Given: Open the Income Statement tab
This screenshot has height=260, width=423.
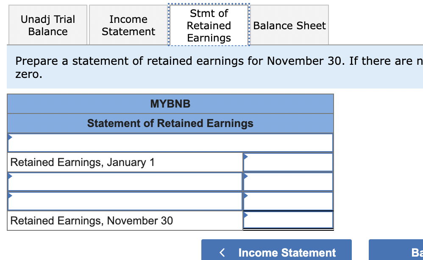Looking at the screenshot, I should 128,25.
